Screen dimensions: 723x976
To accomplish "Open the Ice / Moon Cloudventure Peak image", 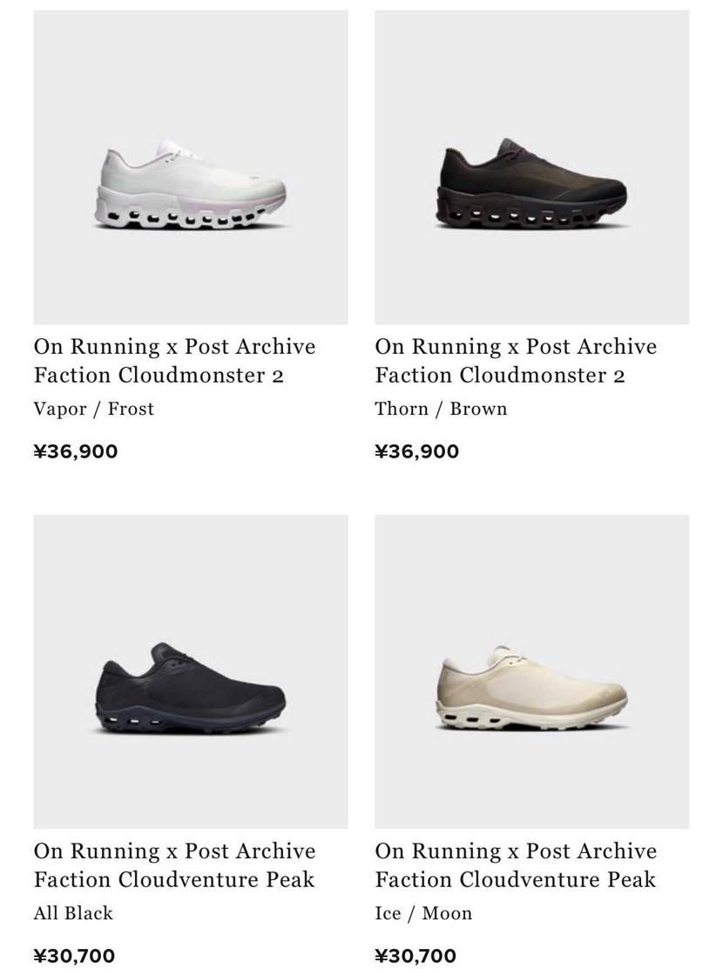I will (532, 671).
